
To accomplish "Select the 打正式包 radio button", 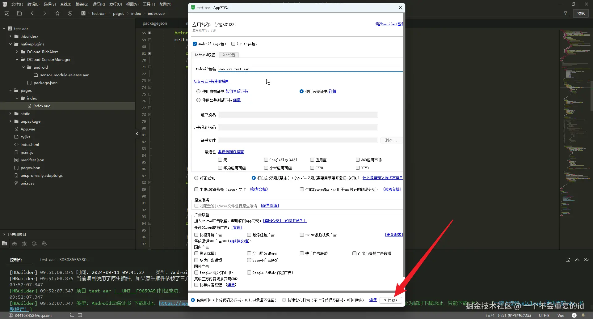I will 196,178.
